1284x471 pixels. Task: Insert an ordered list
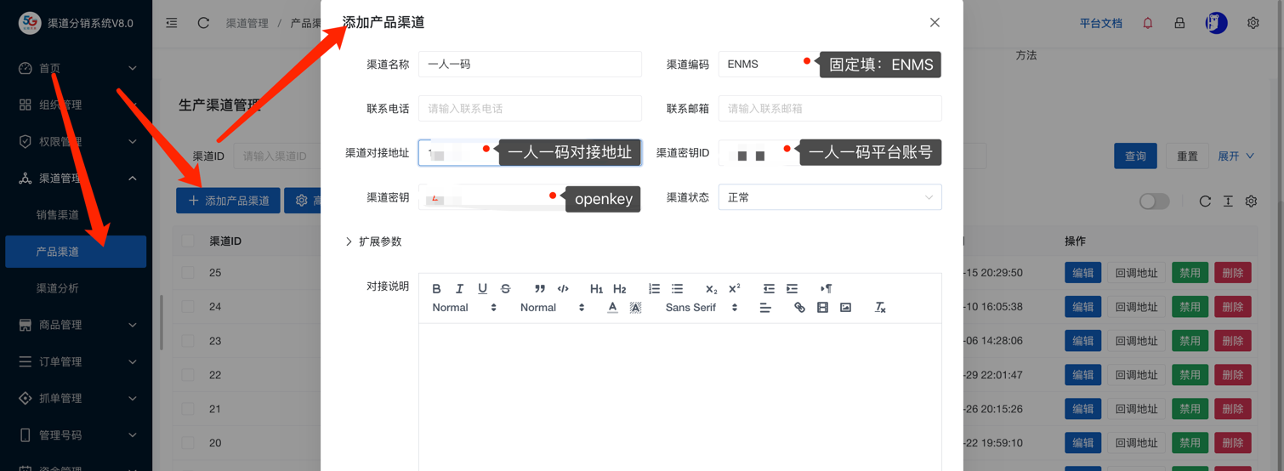point(654,289)
